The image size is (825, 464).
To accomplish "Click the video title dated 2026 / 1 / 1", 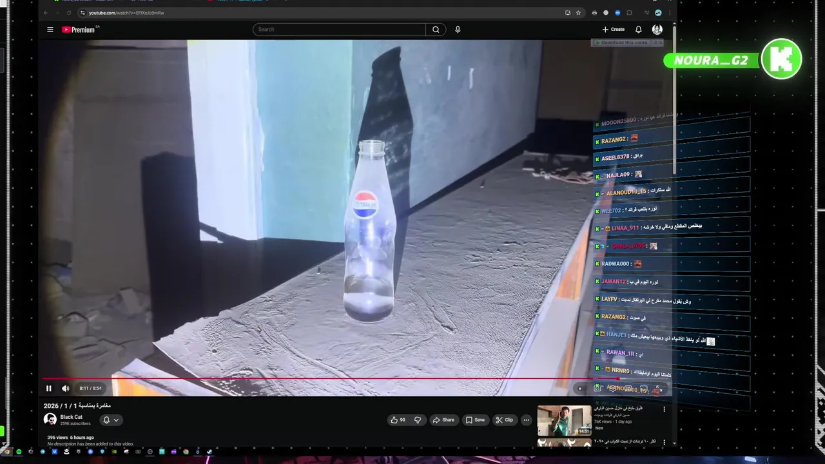I will pyautogui.click(x=77, y=406).
